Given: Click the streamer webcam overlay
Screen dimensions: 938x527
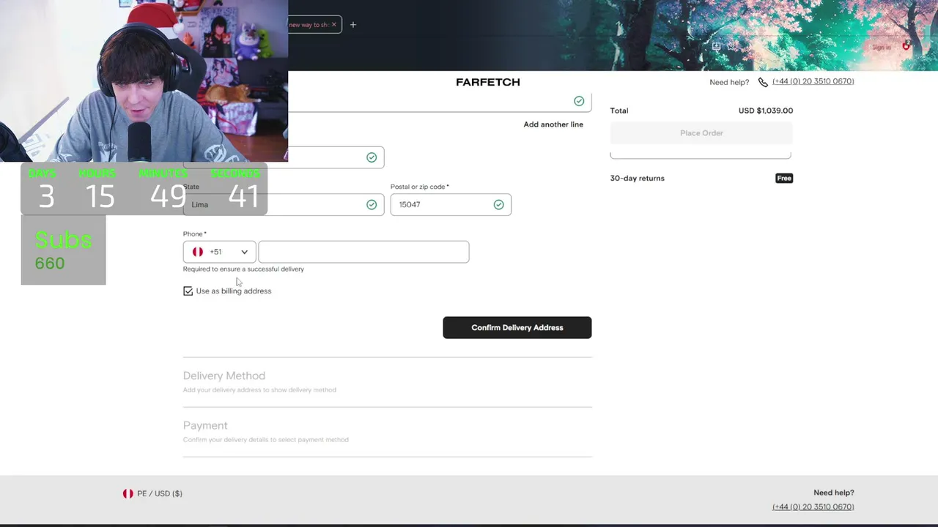Looking at the screenshot, I should pyautogui.click(x=144, y=81).
